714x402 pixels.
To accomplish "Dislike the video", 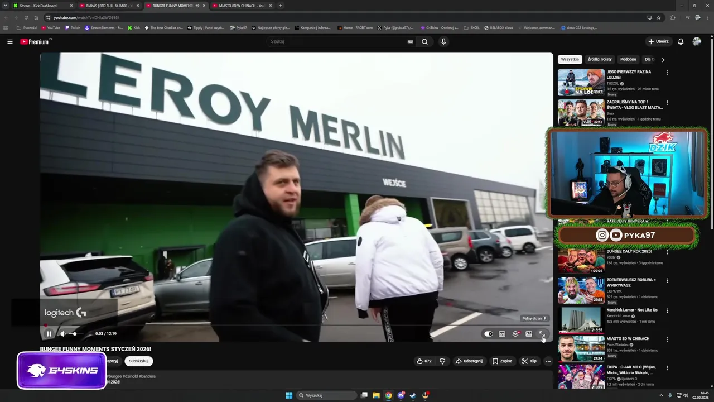I will pos(442,361).
